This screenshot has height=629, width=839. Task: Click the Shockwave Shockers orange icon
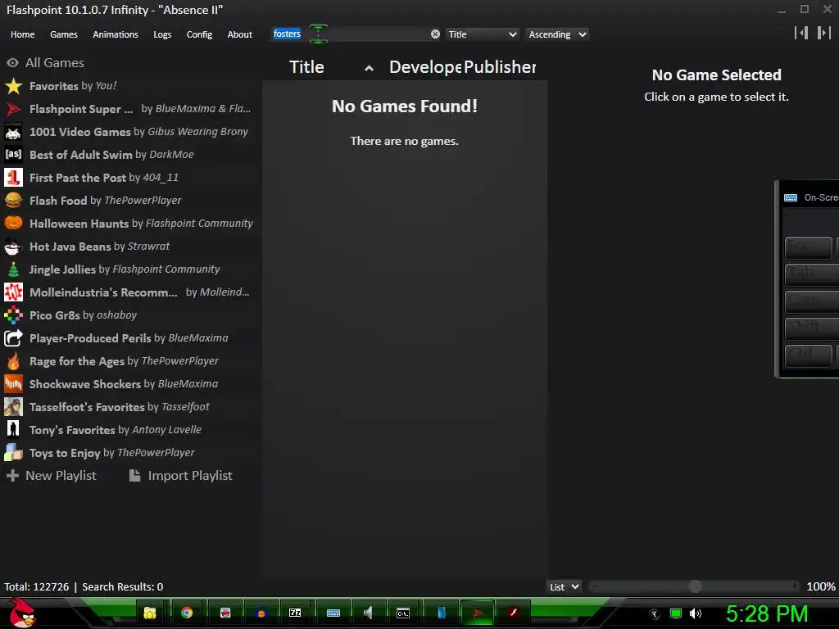pyautogui.click(x=13, y=384)
